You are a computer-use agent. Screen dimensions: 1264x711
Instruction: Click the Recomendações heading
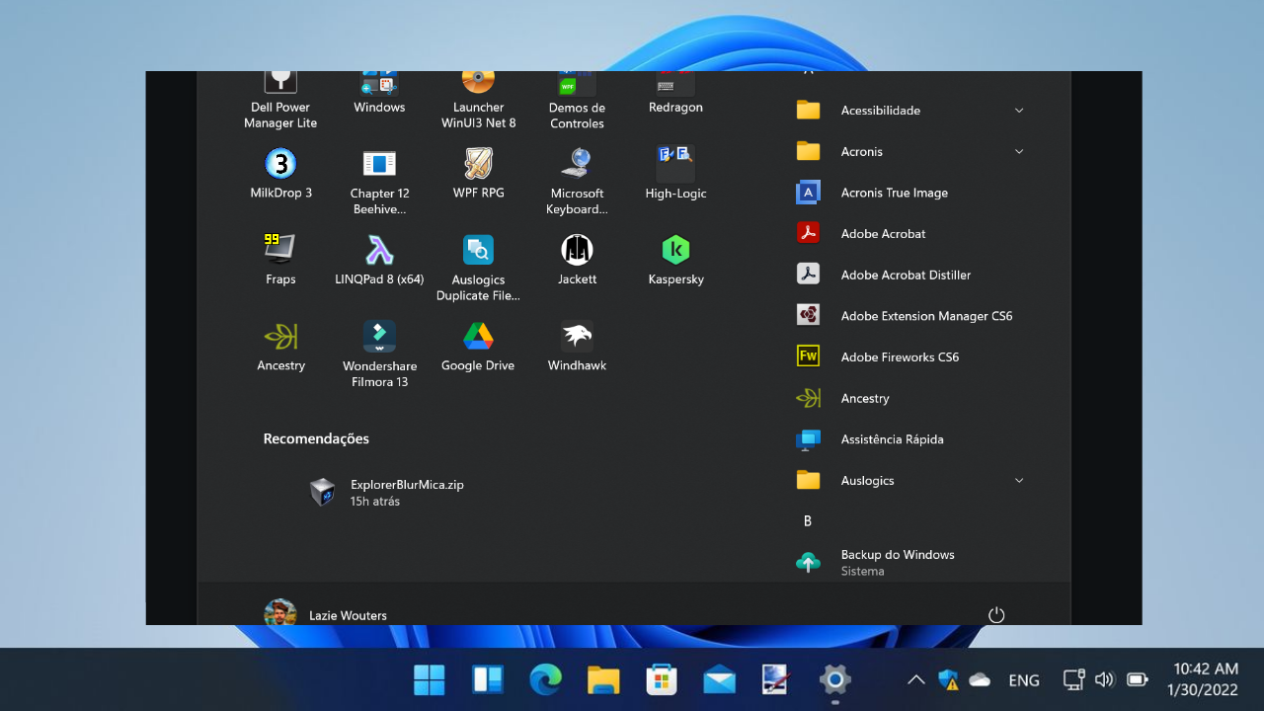point(316,438)
